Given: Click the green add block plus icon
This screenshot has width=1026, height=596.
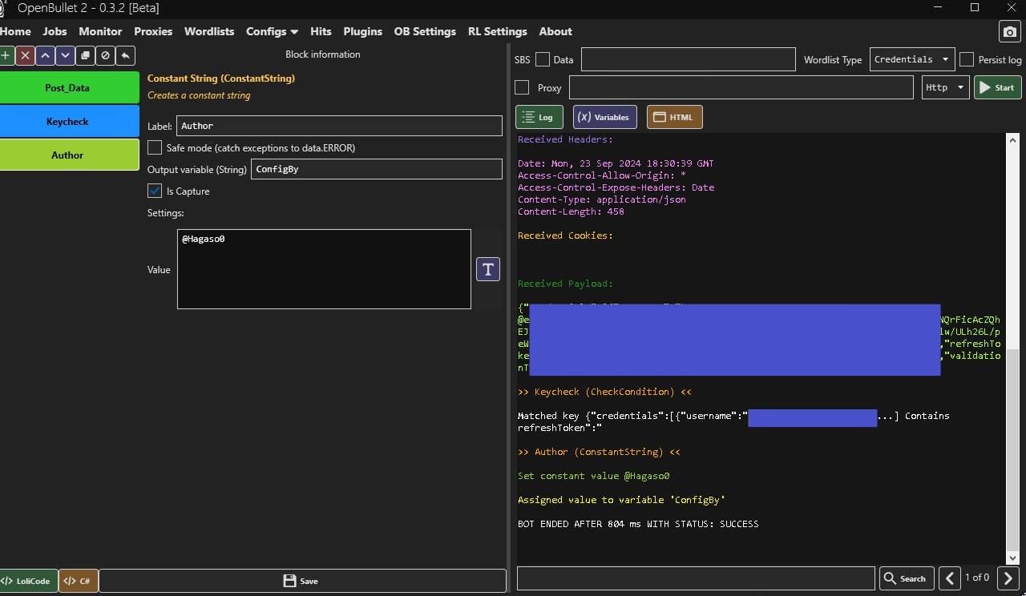Looking at the screenshot, I should [6, 55].
